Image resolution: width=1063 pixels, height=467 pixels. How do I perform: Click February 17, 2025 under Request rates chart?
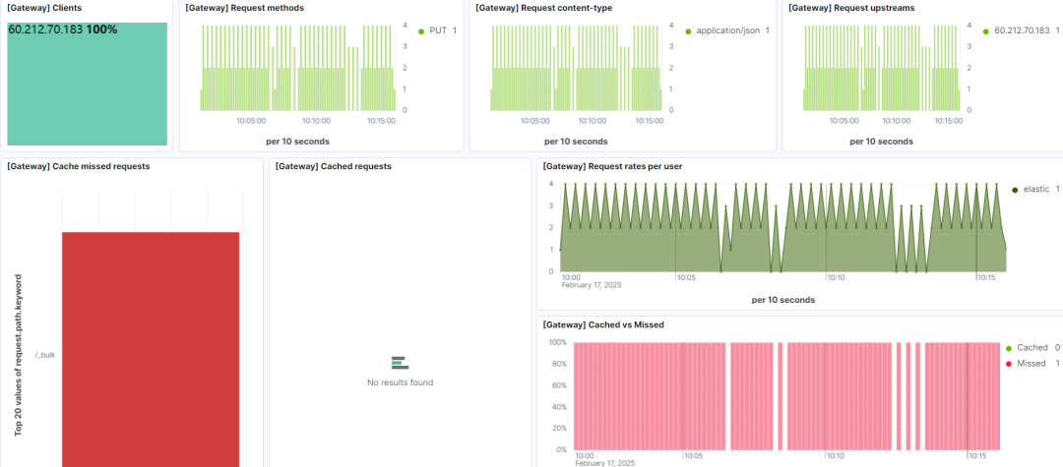pos(592,285)
